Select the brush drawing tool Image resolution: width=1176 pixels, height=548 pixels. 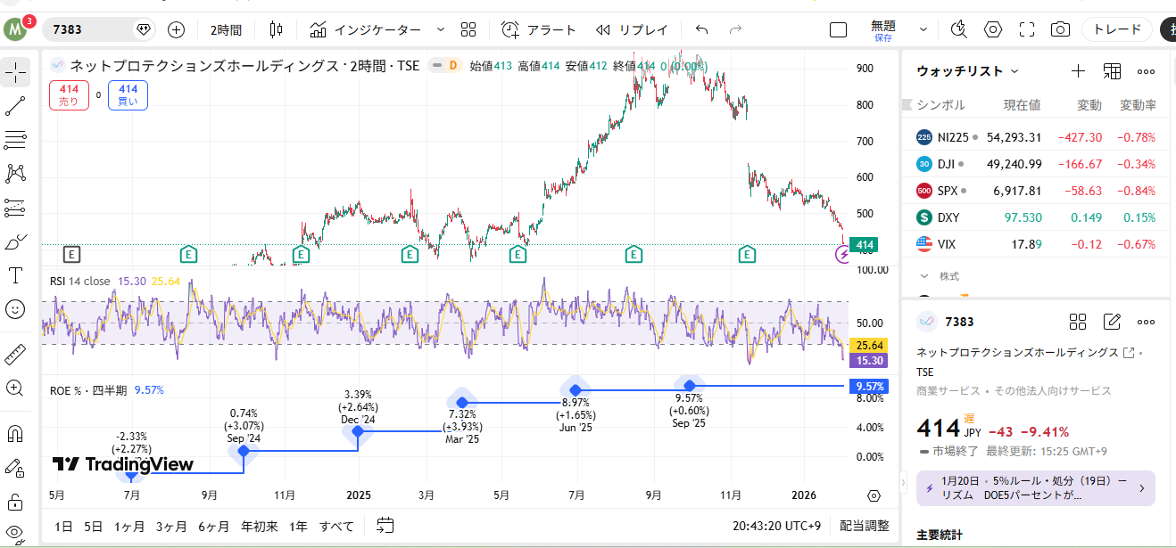pyautogui.click(x=15, y=241)
